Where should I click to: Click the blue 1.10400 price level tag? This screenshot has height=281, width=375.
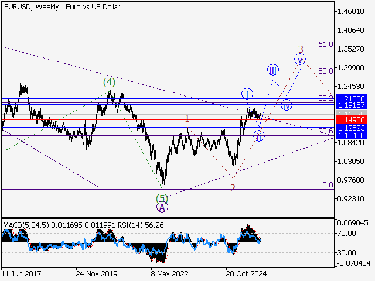(351, 135)
